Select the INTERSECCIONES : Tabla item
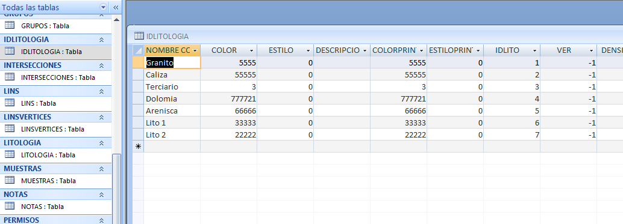The image size is (623, 224). pyautogui.click(x=56, y=77)
